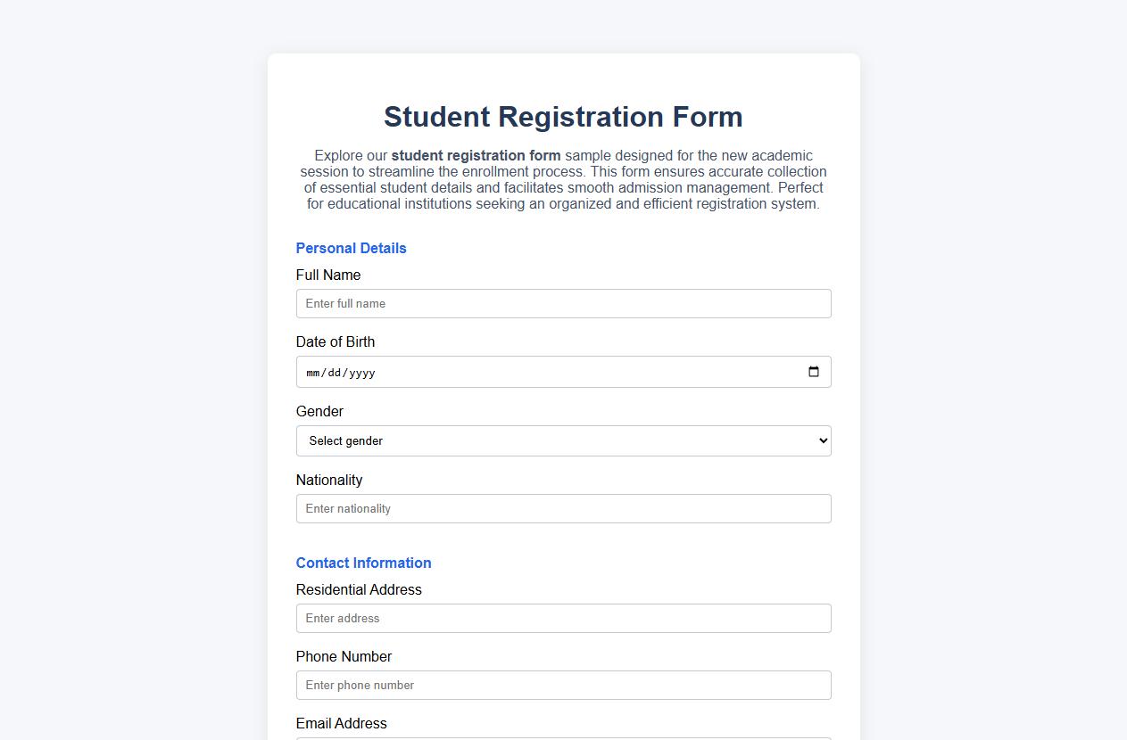This screenshot has width=1127, height=740.
Task: Click the year (yyyy) segment in Date of Birth
Action: point(363,373)
